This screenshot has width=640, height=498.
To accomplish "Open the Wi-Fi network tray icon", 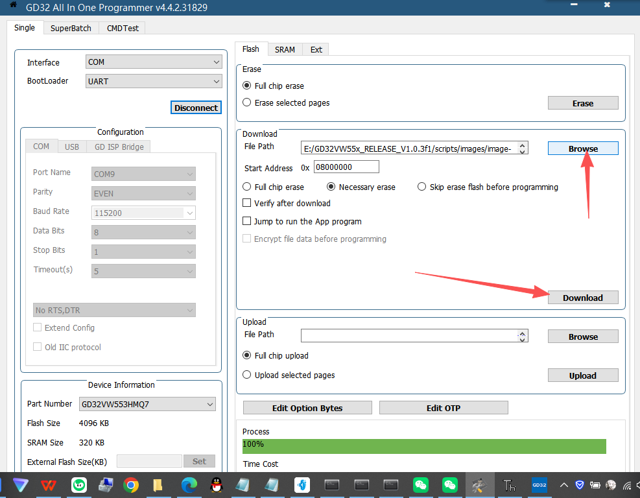I will (627, 485).
